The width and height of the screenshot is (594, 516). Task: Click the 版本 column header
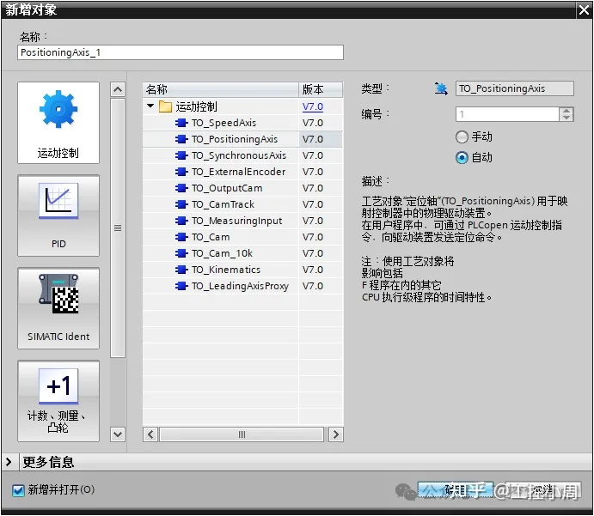321,89
